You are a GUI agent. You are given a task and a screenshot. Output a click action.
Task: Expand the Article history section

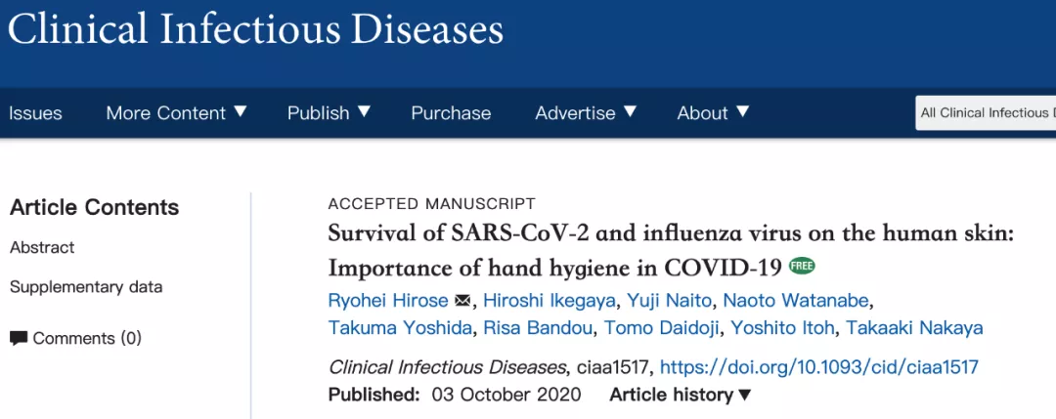(681, 395)
